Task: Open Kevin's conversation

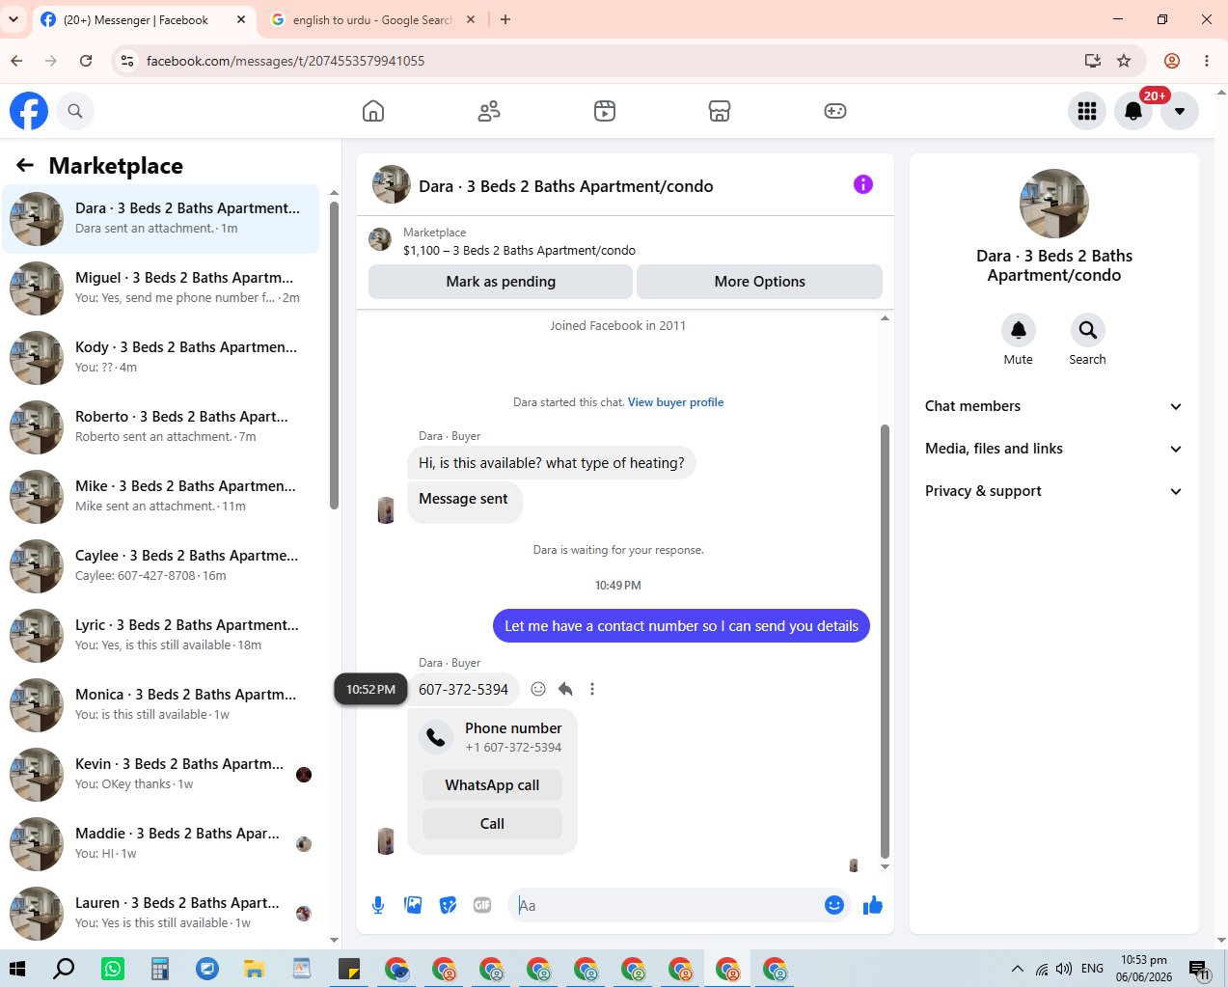Action: (x=161, y=775)
